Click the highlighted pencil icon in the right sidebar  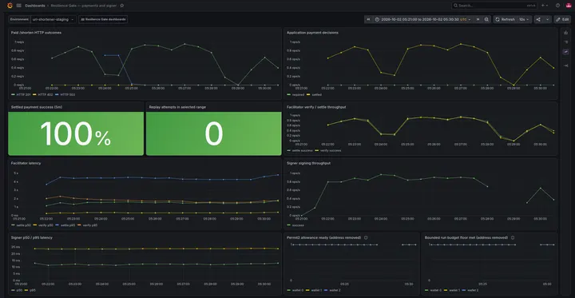566,52
